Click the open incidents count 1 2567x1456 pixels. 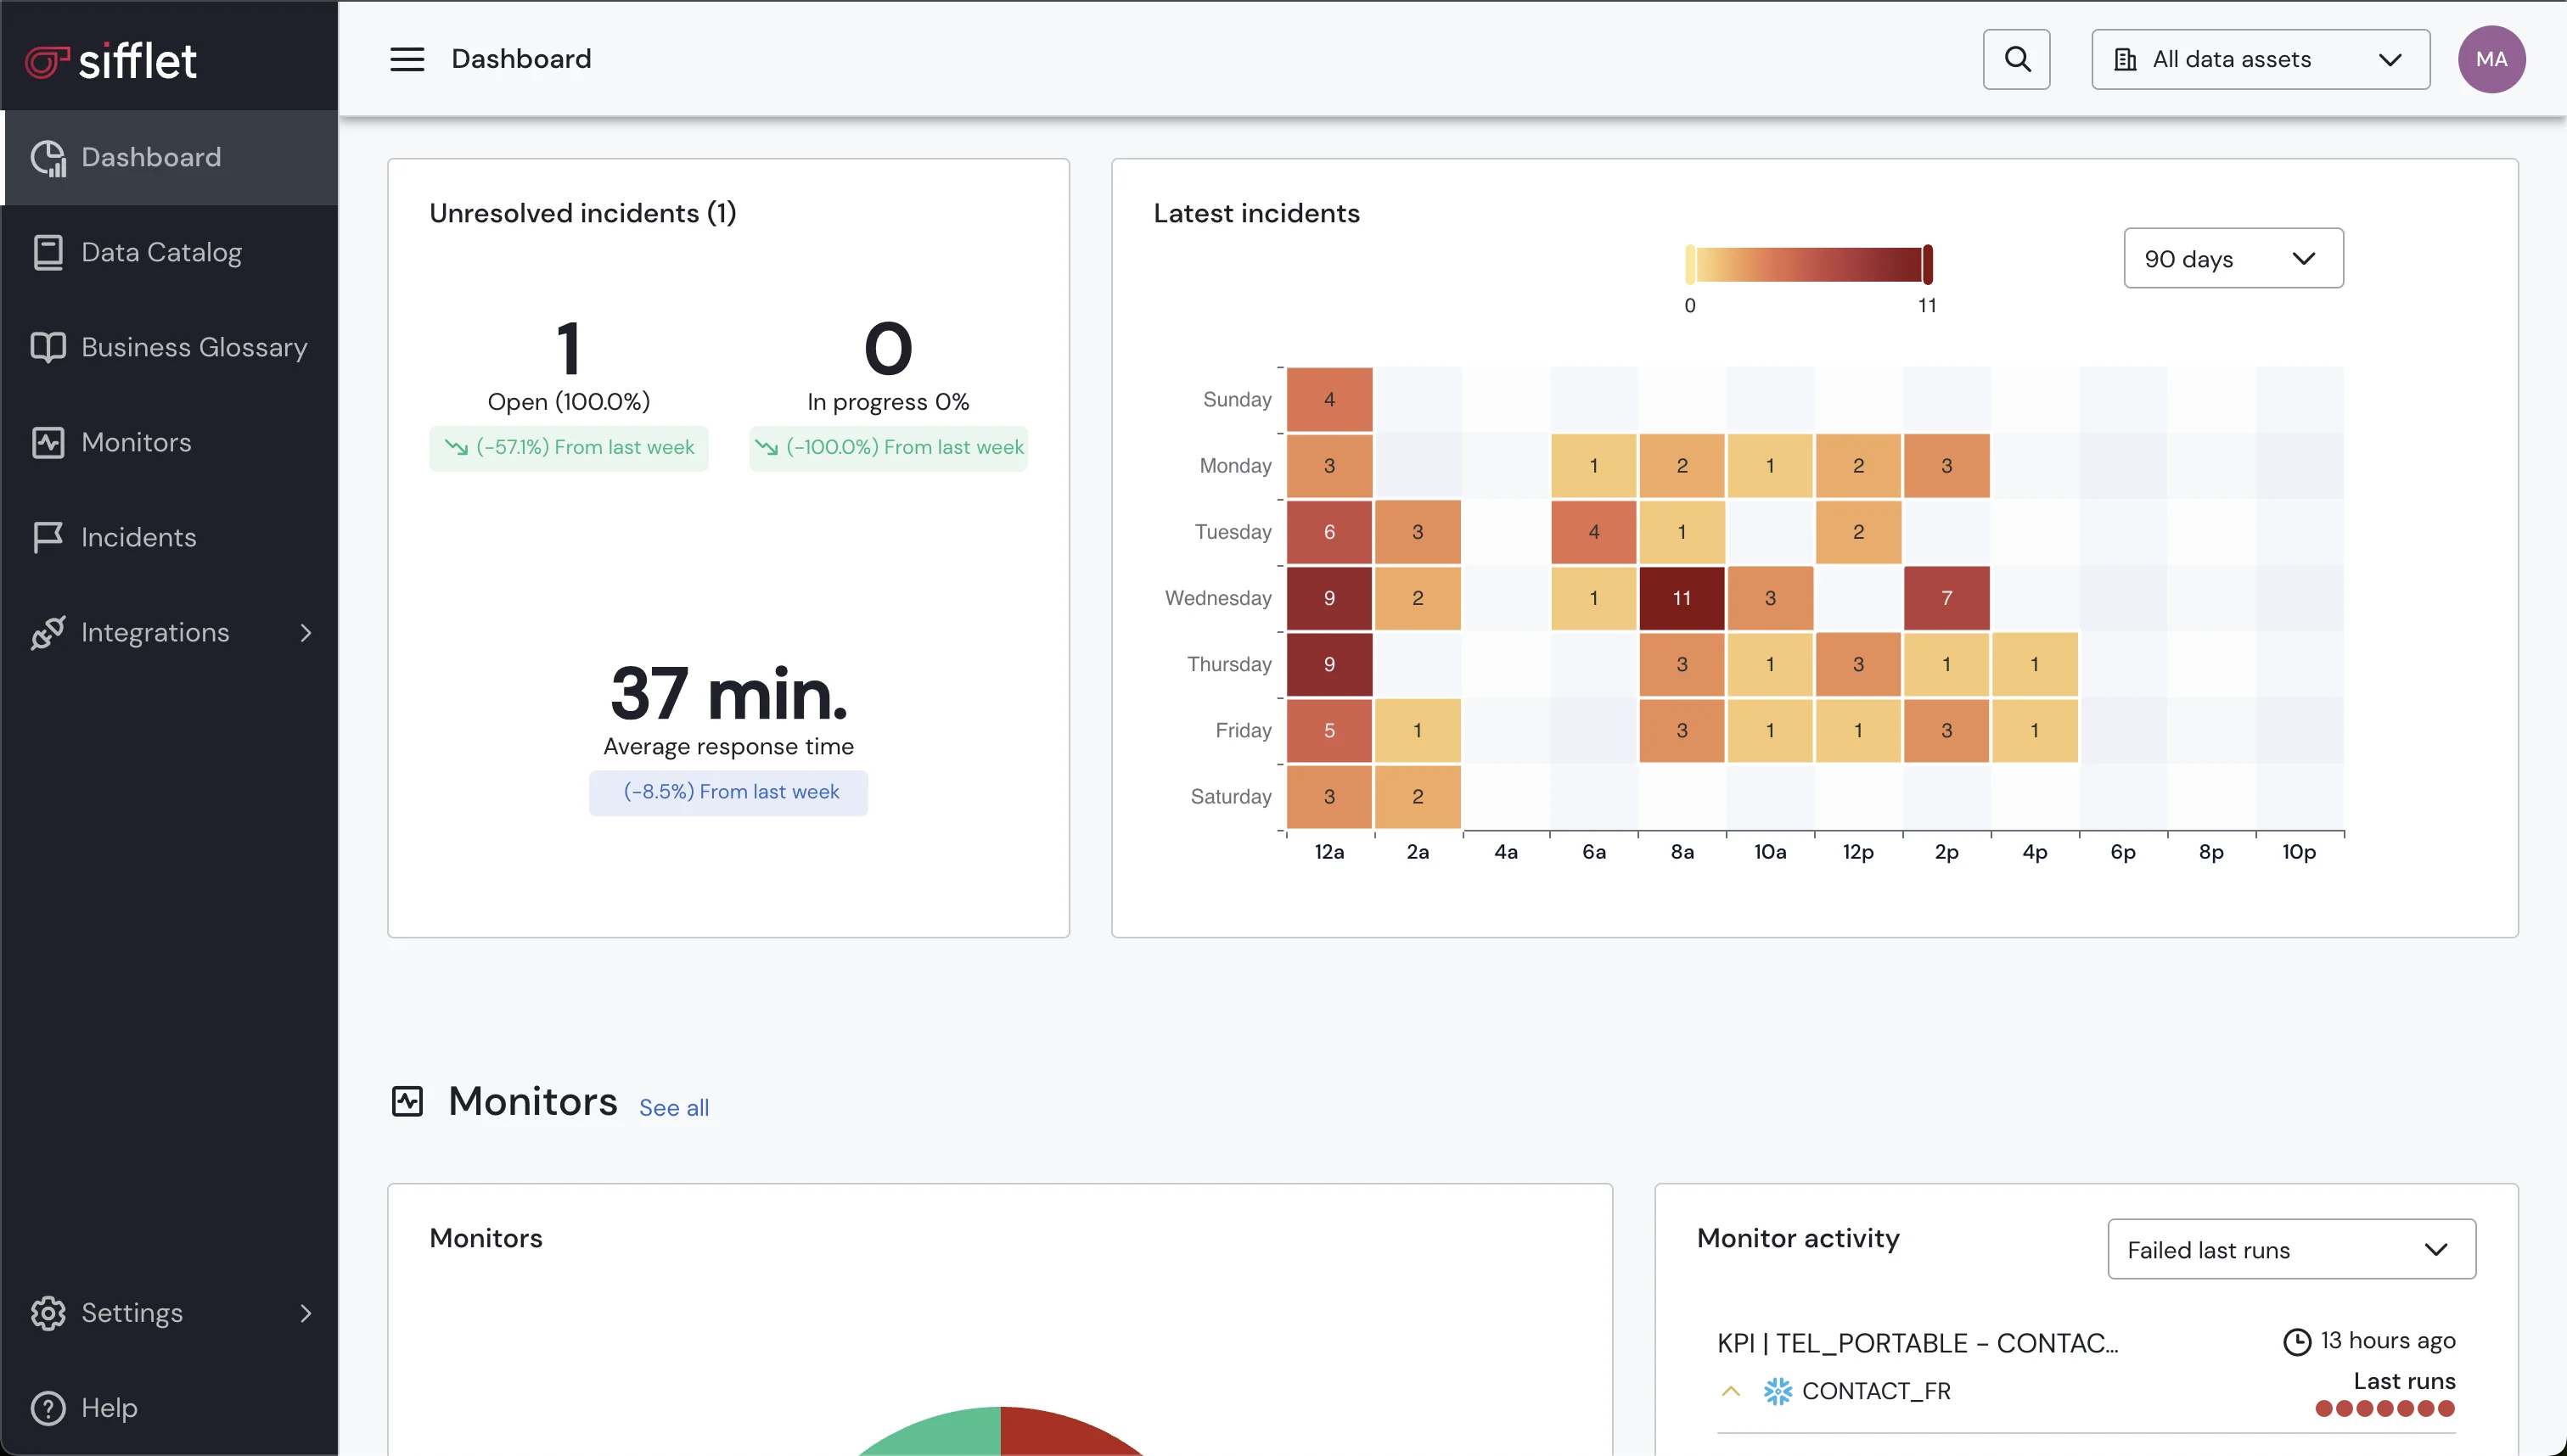click(x=568, y=348)
